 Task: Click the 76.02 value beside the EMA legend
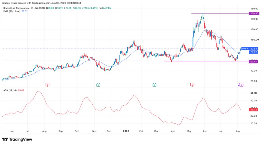25,11
